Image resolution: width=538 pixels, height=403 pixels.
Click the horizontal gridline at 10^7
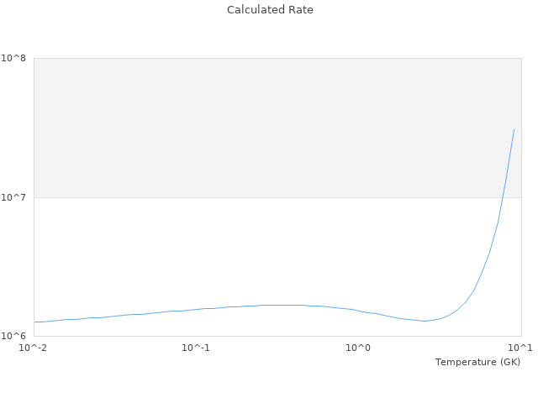(252, 198)
